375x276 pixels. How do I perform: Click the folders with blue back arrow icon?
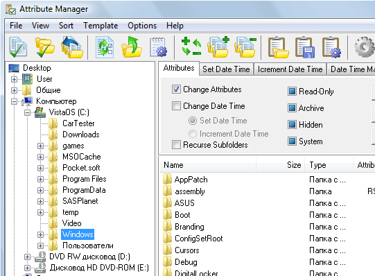point(72,47)
